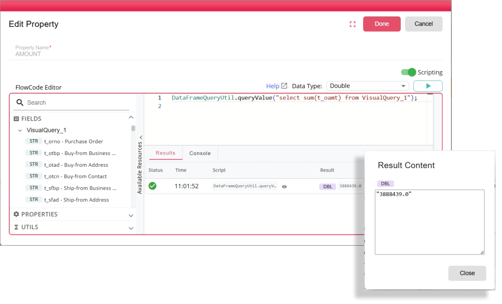Open the Data Type dropdown
This screenshot has width=502, height=304.
click(x=367, y=86)
